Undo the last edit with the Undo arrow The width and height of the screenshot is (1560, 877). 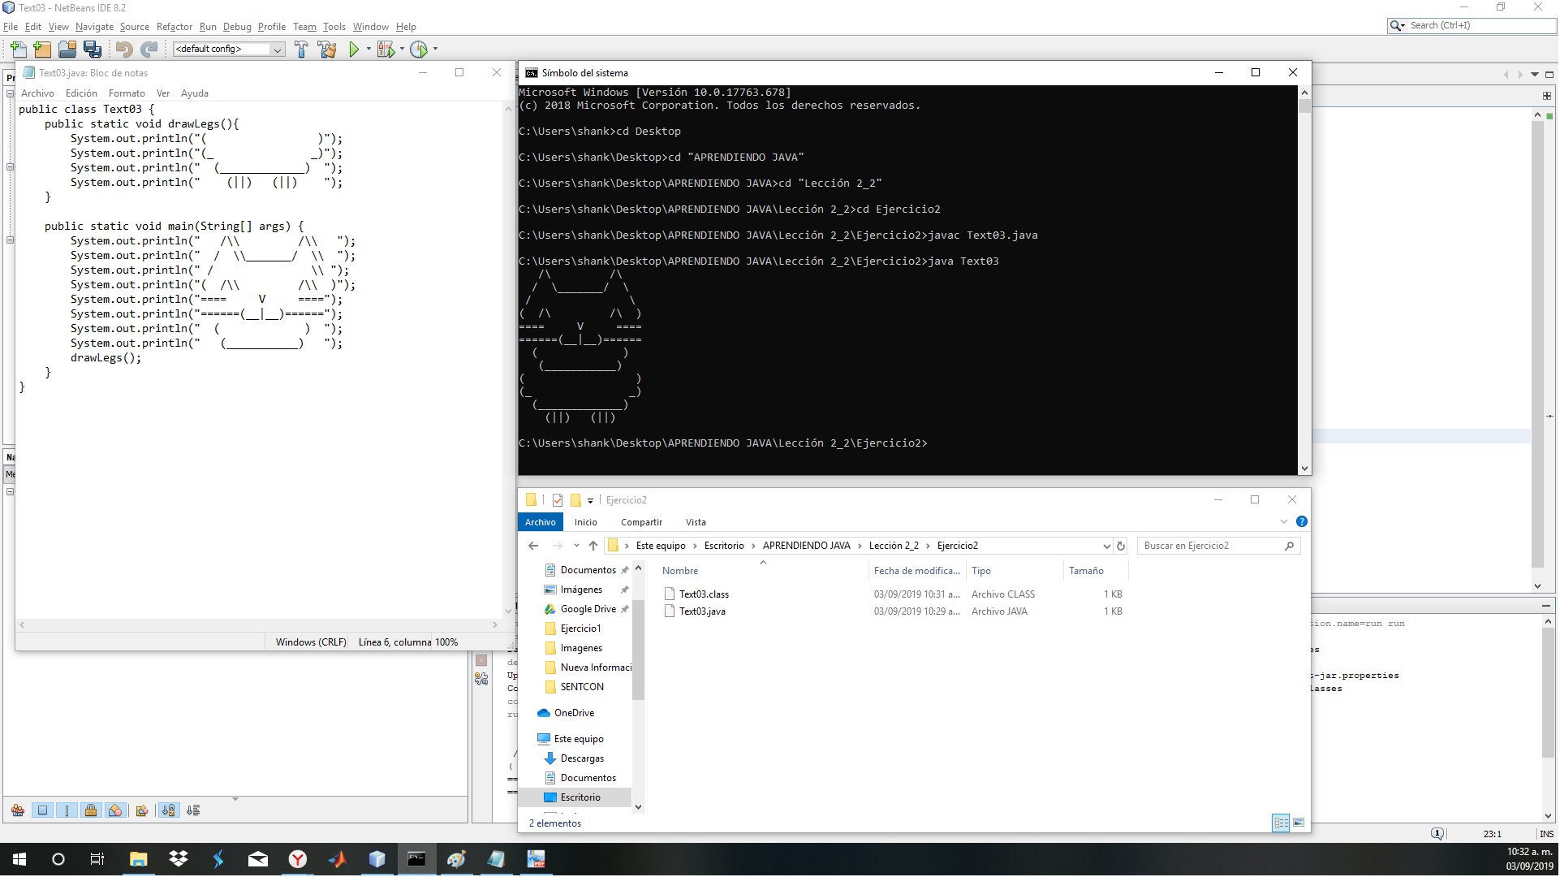[123, 50]
